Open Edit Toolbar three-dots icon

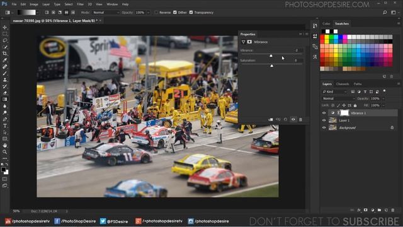coord(4,158)
